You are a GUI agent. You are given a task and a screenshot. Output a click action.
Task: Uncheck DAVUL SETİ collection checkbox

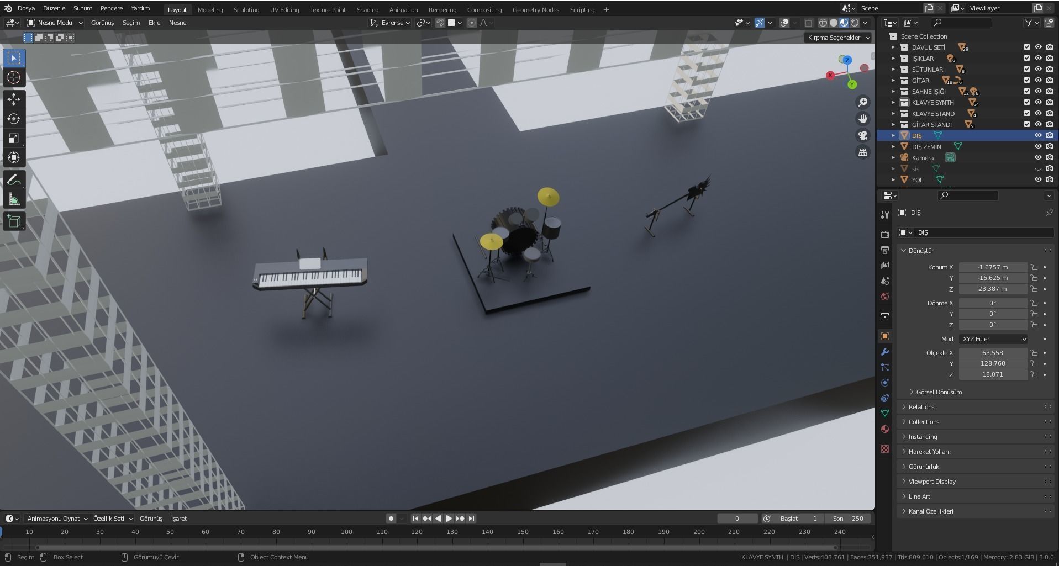(x=1026, y=47)
